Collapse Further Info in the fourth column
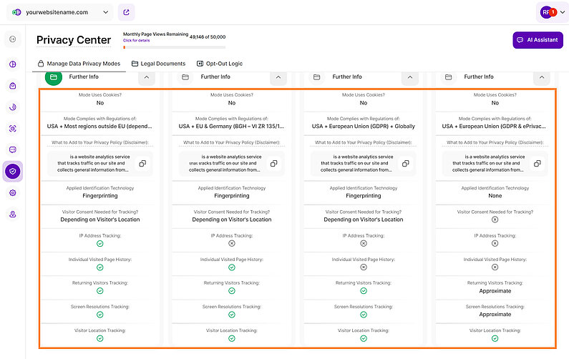Screen dimensions: 569x359 coord(540,77)
